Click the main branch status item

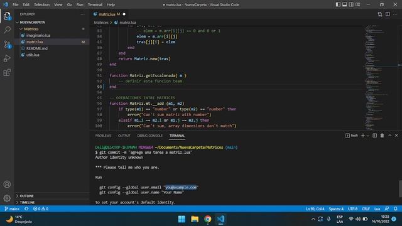point(12,209)
